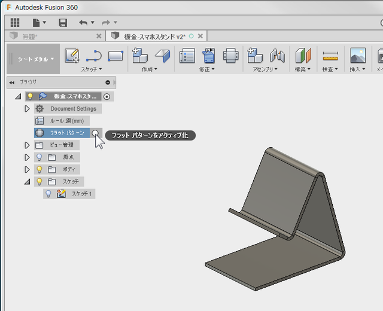This screenshot has height=311, width=383.
Task: Activate the root component radio button
Action: tap(107, 97)
